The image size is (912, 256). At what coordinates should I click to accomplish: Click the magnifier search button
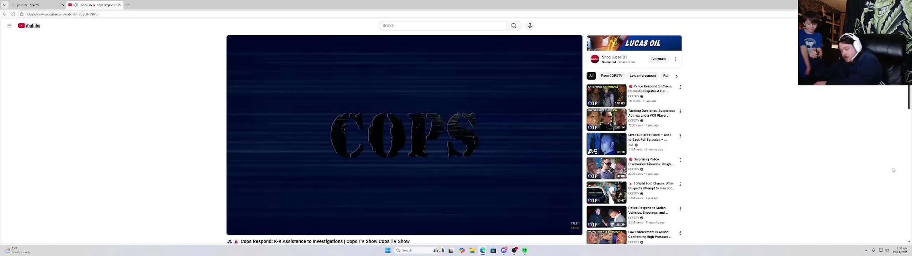513,26
